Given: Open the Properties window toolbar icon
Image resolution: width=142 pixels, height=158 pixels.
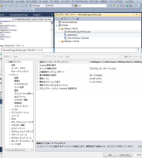Looking at the screenshot, I should [114, 6].
